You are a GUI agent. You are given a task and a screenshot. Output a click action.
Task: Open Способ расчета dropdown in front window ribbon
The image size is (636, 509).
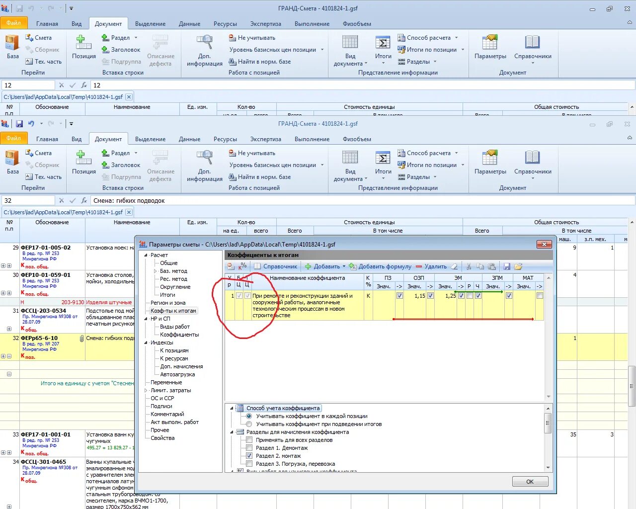[457, 153]
